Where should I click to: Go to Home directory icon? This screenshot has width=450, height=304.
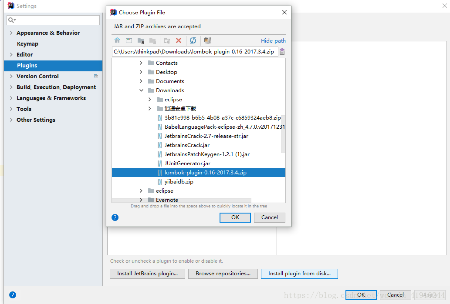click(117, 40)
